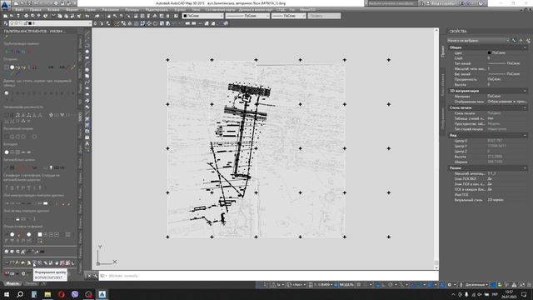
Task: Open the Редактировать menu
Action: pyautogui.click(x=157, y=10)
